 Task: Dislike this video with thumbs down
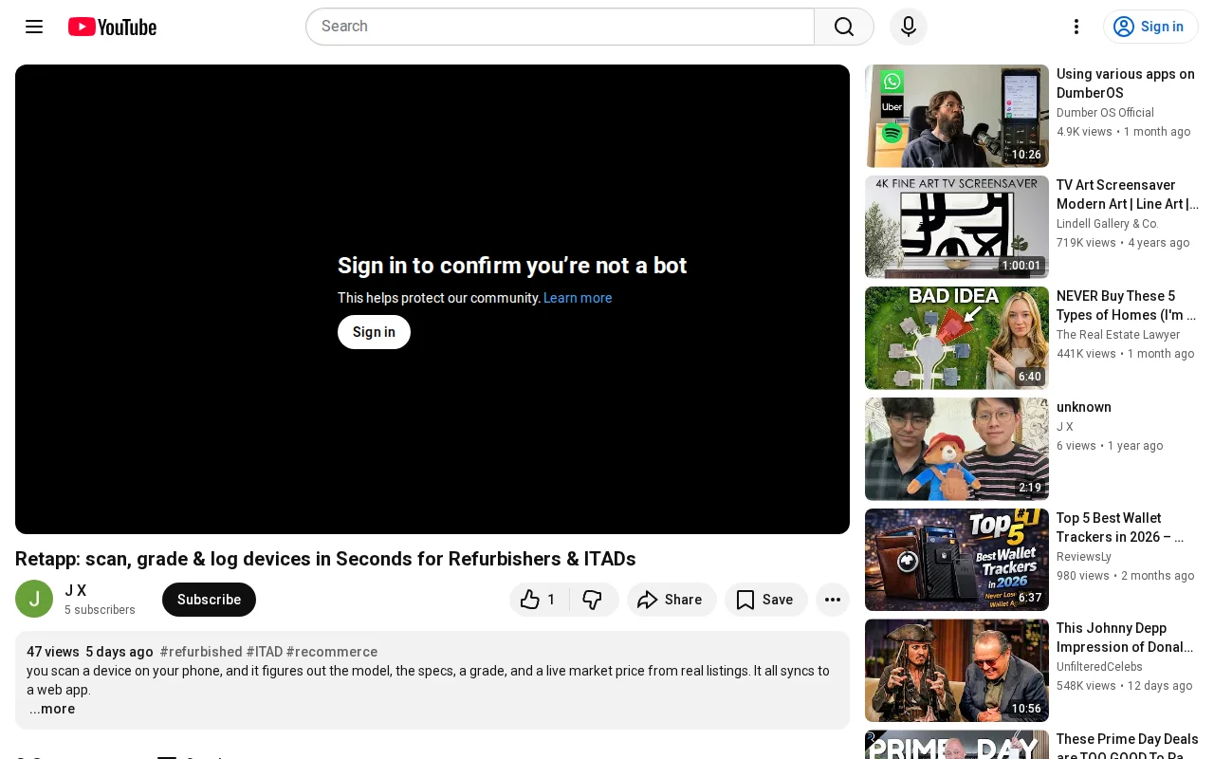[594, 600]
